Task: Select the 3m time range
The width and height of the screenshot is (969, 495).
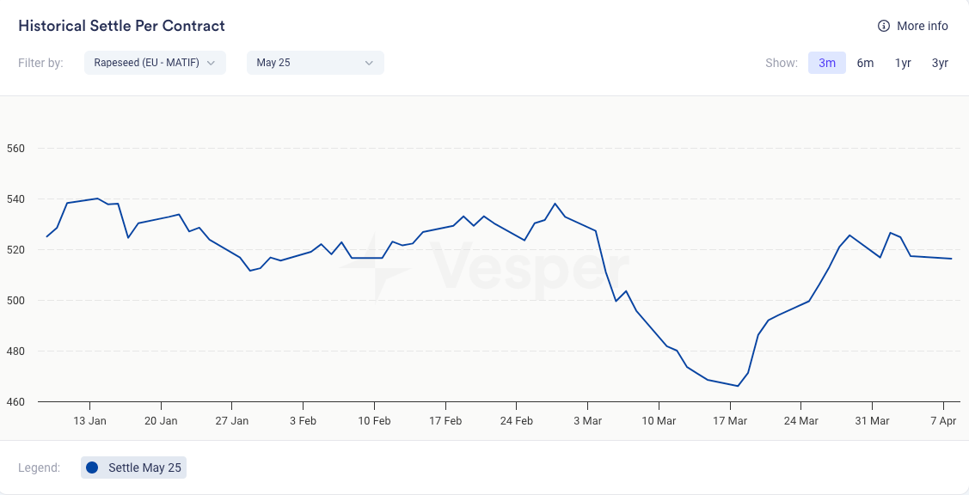Action: point(826,63)
